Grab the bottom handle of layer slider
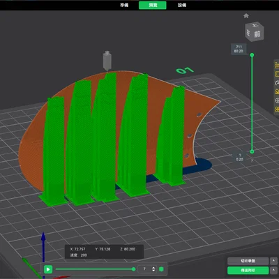This screenshot has height=279, width=279. (x=252, y=152)
